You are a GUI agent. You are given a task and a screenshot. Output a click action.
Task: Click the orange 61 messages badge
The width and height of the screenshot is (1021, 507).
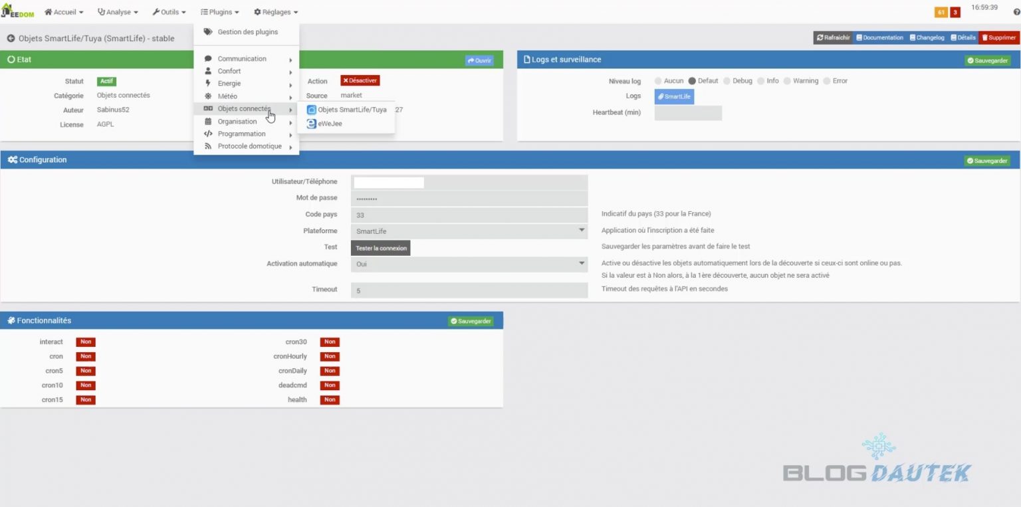(x=941, y=13)
